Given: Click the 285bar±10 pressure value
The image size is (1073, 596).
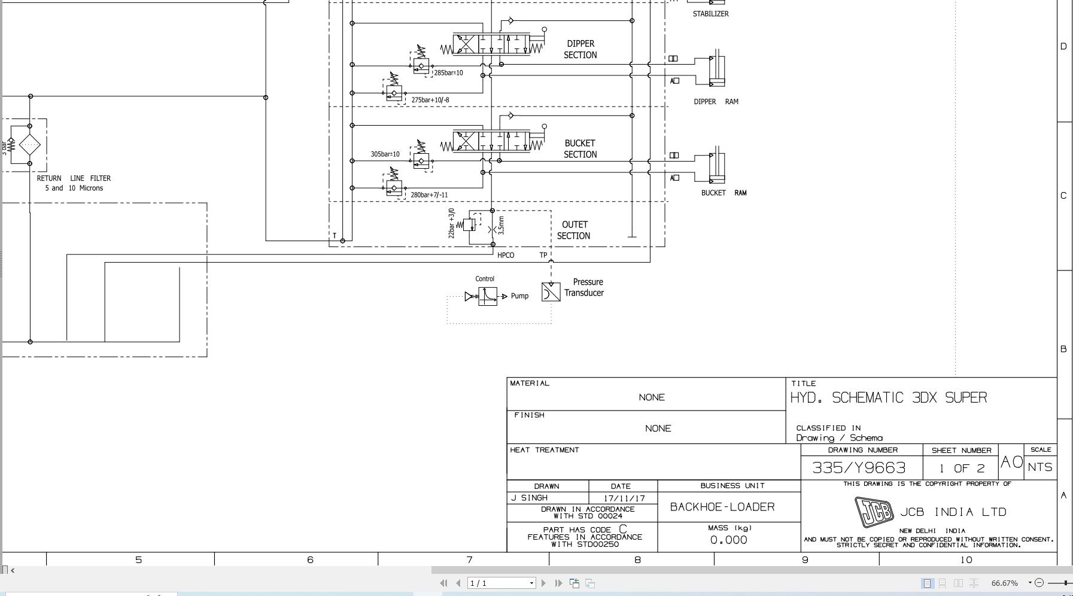Looking at the screenshot, I should [x=448, y=73].
